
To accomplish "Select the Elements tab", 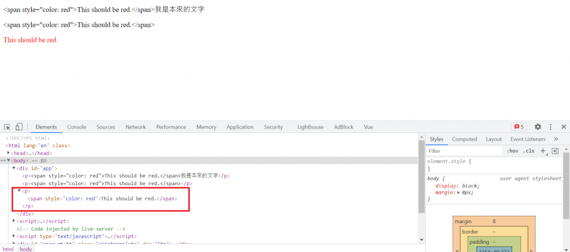I will click(46, 127).
